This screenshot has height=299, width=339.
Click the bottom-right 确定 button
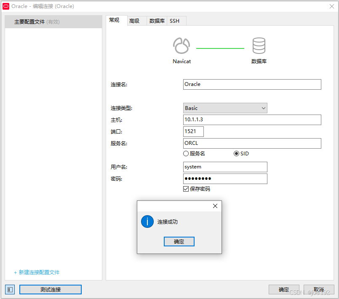(x=284, y=289)
